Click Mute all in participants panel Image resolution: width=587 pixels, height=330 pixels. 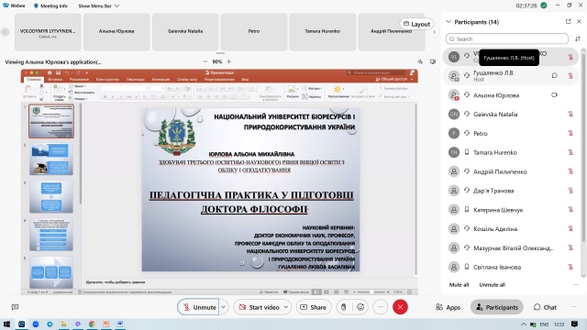pyautogui.click(x=459, y=285)
